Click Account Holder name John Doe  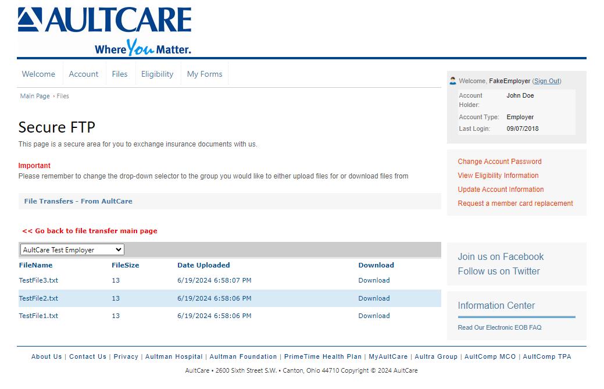[520, 95]
